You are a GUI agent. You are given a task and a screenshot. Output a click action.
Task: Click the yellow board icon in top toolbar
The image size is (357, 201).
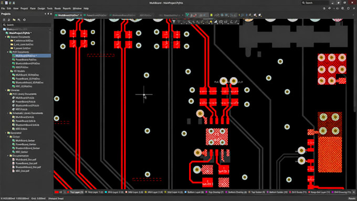211,15
